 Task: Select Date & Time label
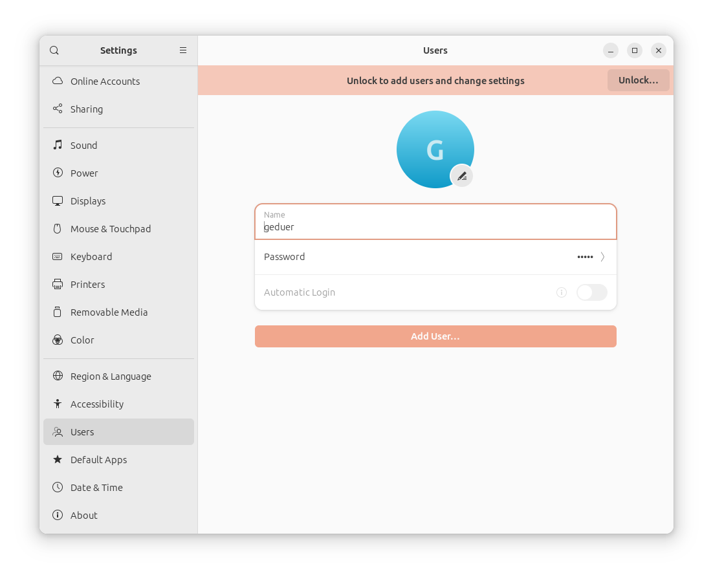pos(96,488)
